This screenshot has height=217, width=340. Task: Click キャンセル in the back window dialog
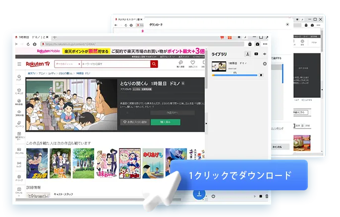tap(277, 147)
